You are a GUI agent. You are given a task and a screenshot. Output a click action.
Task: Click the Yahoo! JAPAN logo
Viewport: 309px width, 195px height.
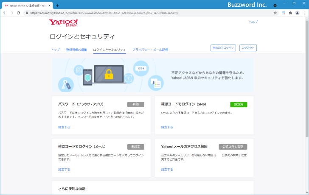[x=63, y=23]
